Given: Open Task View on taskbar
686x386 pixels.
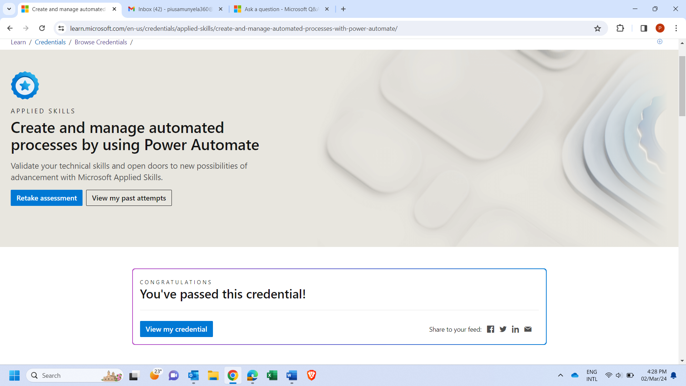Looking at the screenshot, I should [x=134, y=375].
